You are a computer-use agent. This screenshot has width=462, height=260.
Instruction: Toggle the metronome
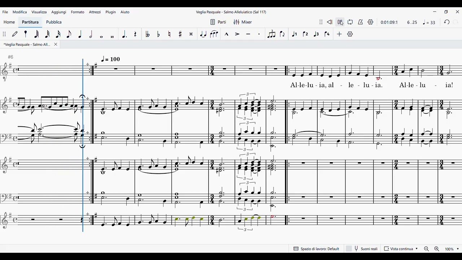coord(360,22)
